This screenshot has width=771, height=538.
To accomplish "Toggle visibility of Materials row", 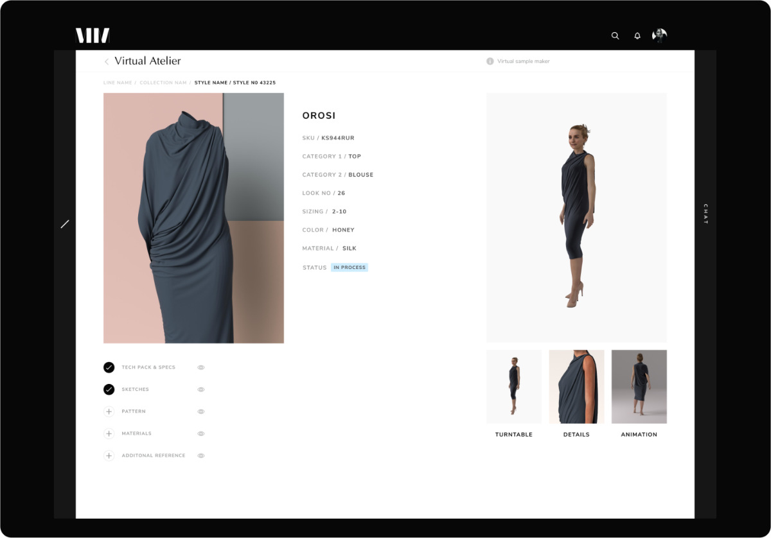I will coord(201,434).
